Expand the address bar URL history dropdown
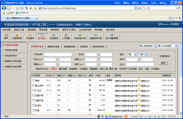Viewport: 183px width, 119px height. point(135,8)
